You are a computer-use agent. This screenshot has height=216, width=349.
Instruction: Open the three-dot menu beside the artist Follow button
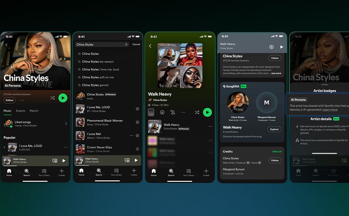(x=22, y=100)
